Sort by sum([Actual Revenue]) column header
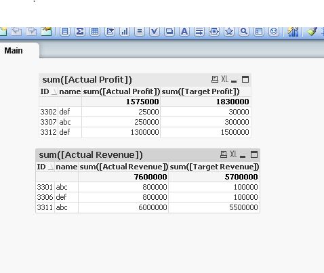Viewport: 324px width, 273px height. 123,167
